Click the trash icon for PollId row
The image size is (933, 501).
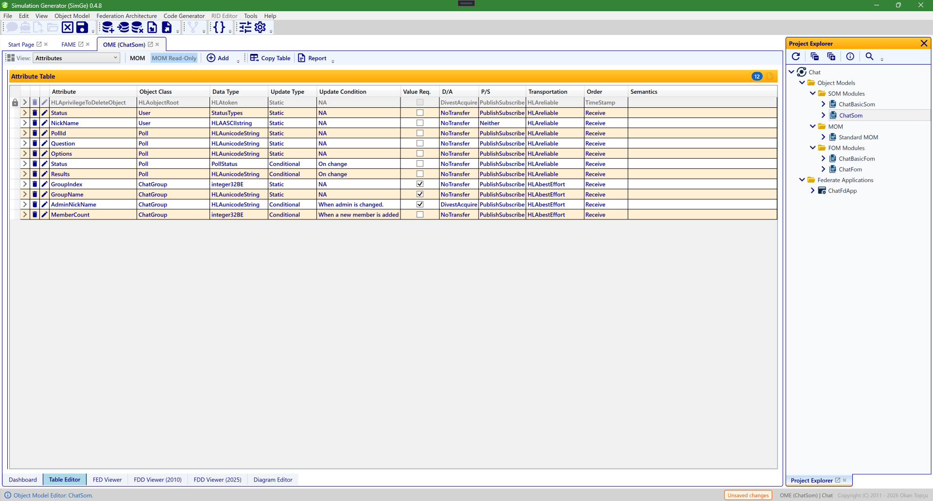[35, 133]
